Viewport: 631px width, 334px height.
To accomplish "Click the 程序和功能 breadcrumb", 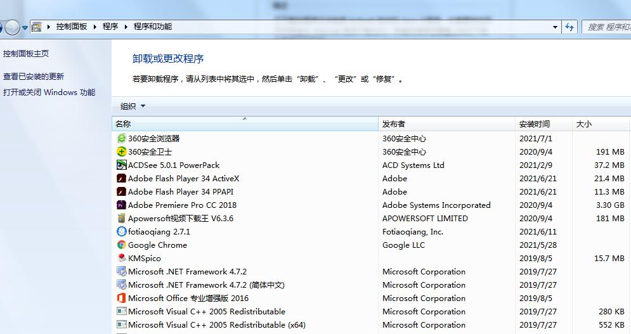I will click(x=153, y=27).
